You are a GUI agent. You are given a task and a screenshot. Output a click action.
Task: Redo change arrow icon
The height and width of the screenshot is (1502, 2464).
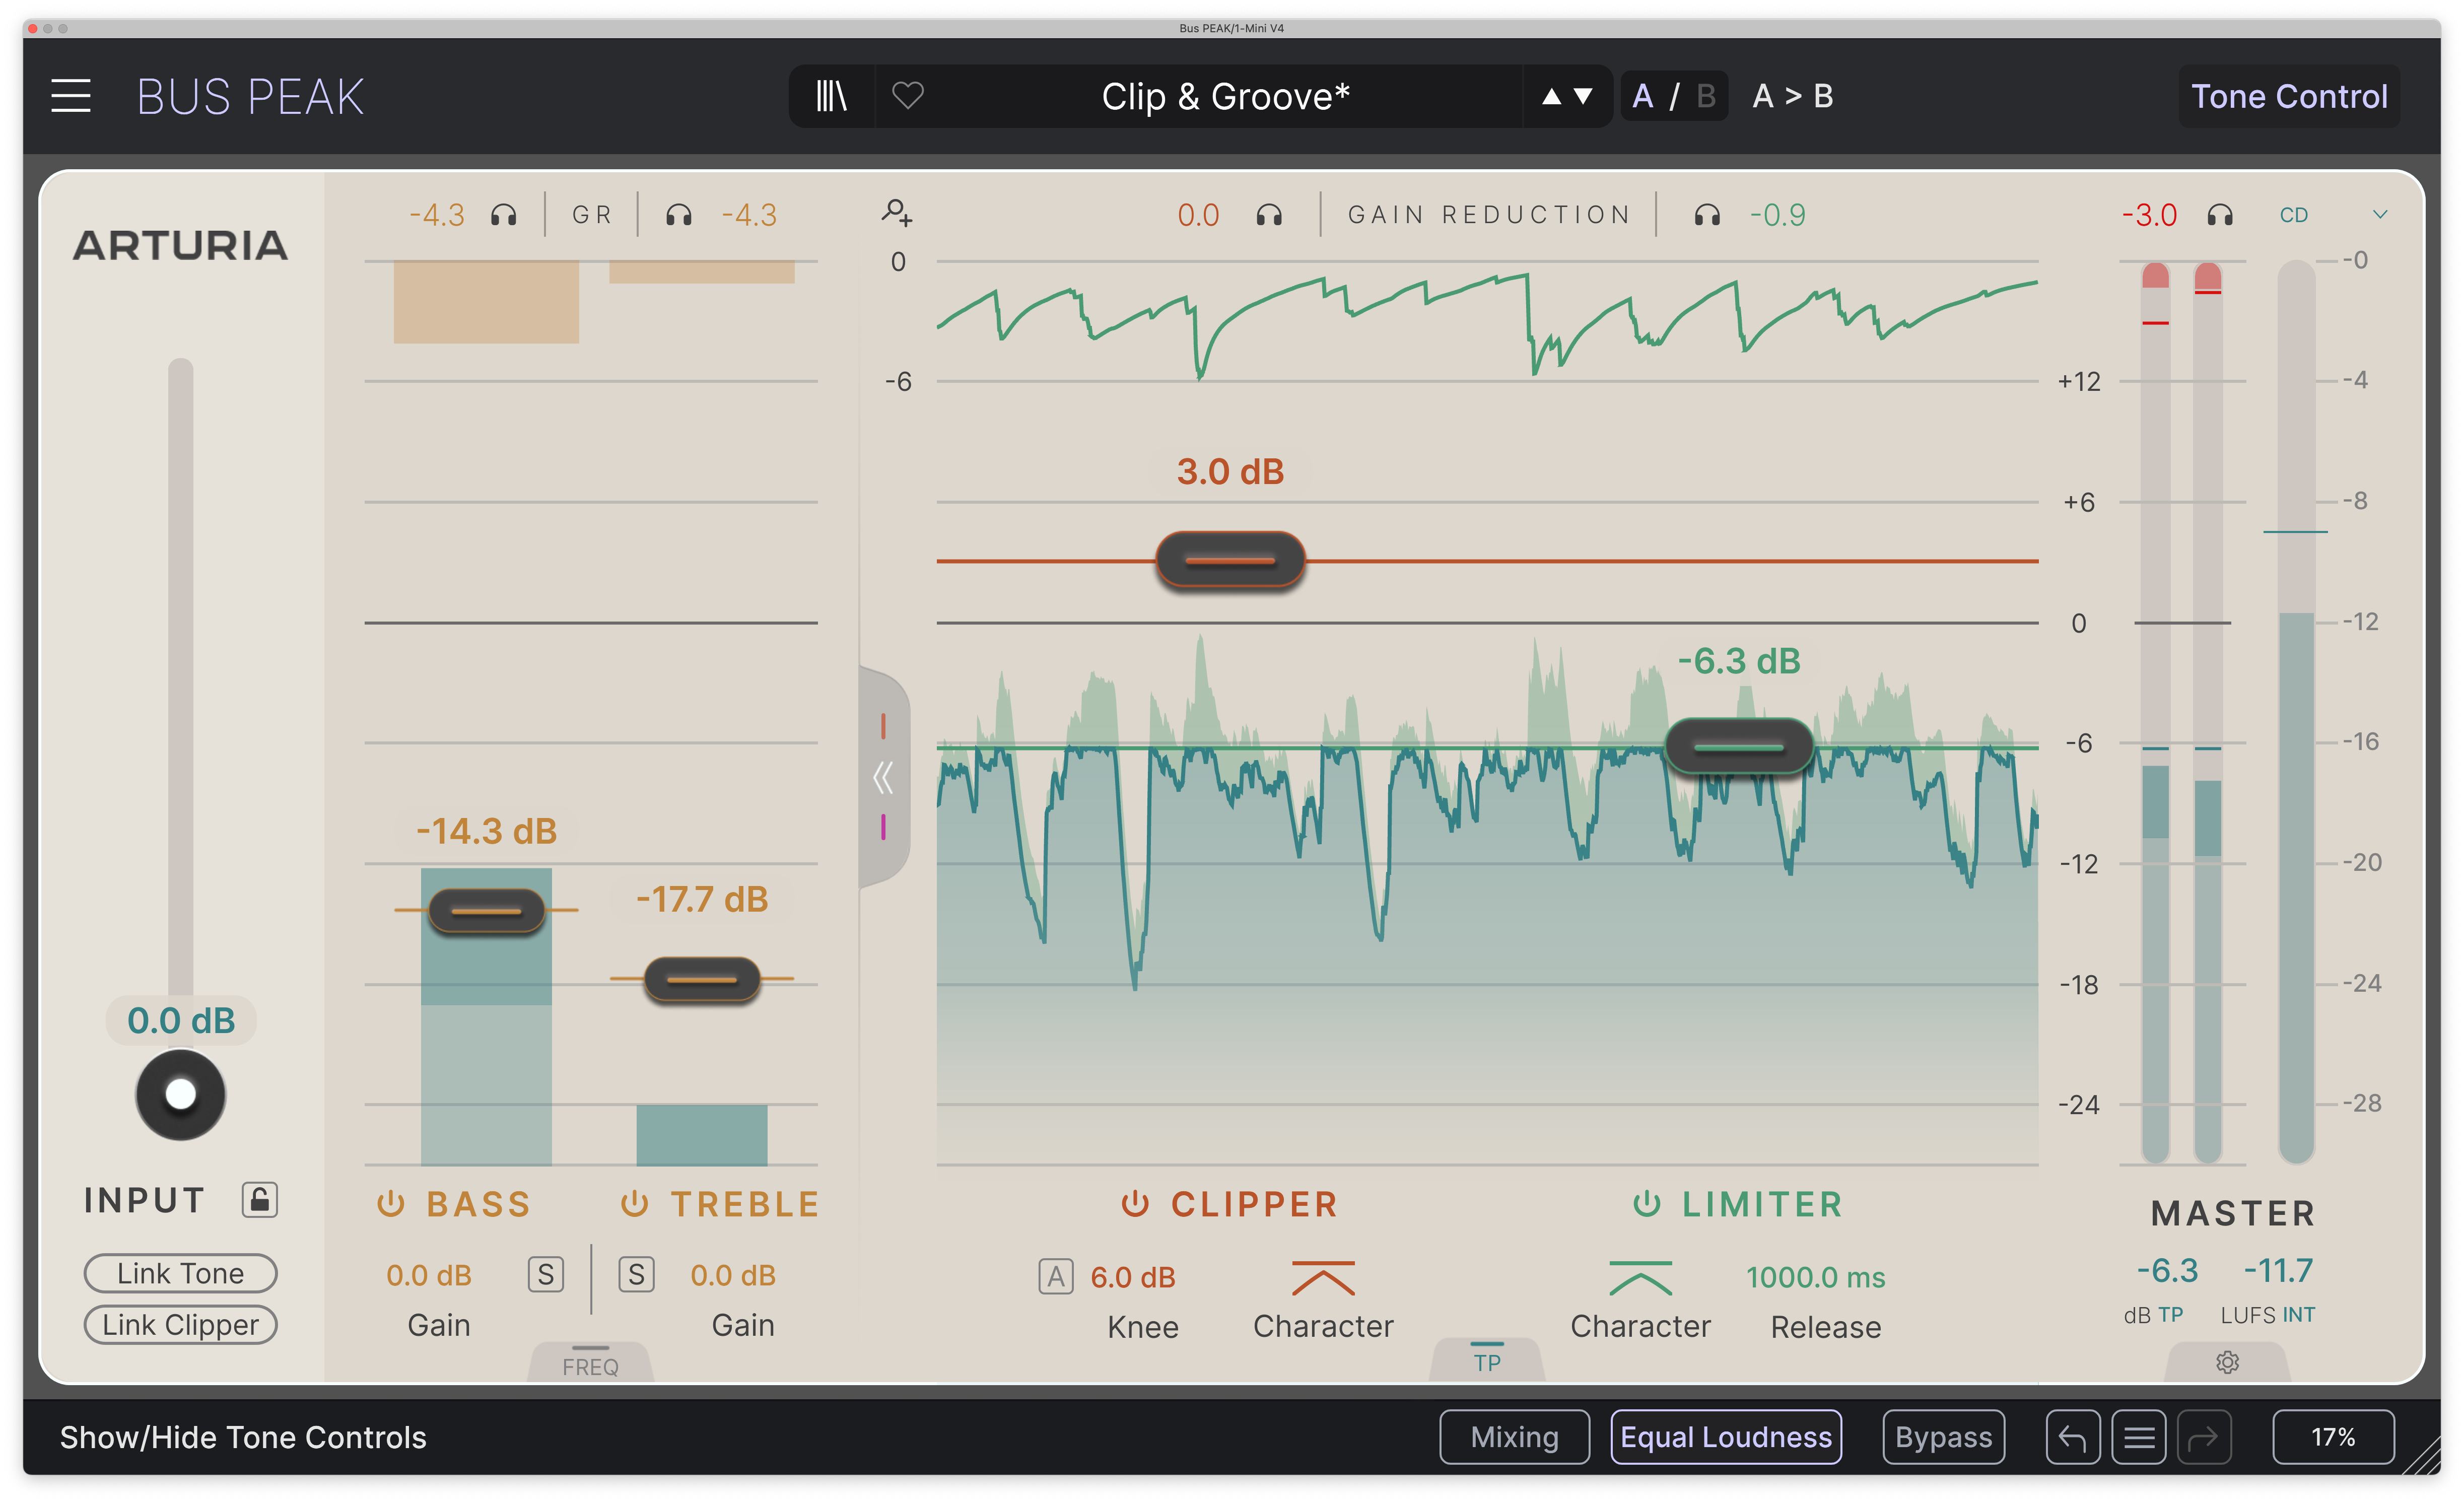2204,1437
